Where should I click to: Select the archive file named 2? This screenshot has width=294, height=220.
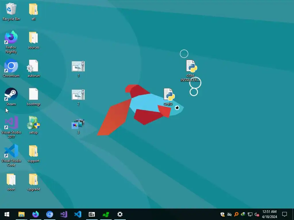point(78,97)
